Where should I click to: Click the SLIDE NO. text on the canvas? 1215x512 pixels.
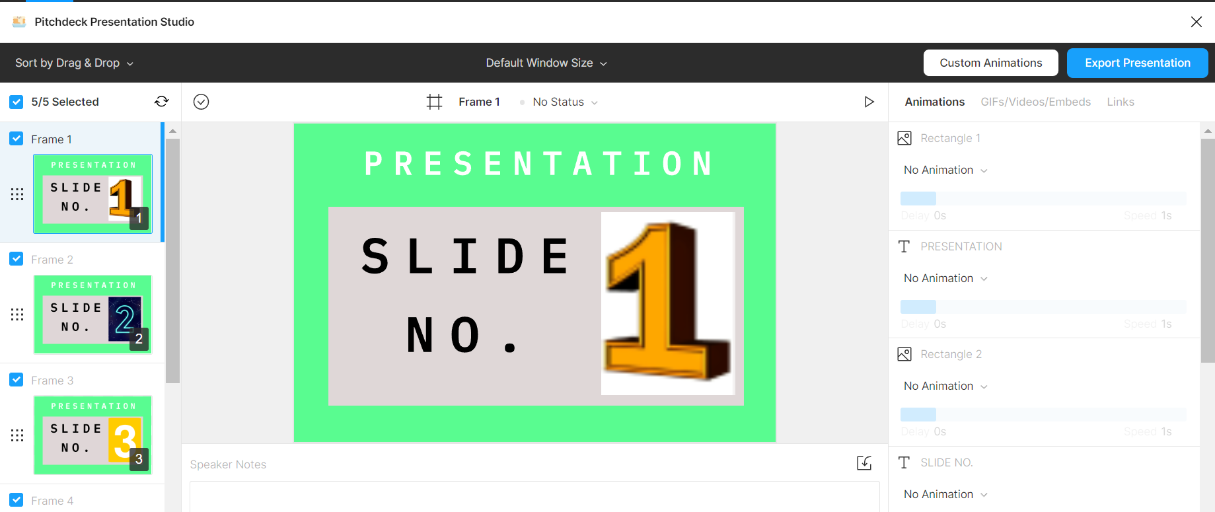point(465,295)
